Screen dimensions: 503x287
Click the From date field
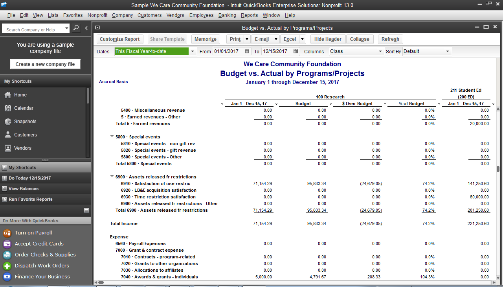[x=228, y=51]
